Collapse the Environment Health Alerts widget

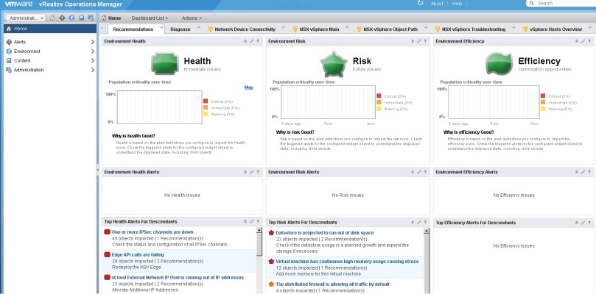point(245,171)
